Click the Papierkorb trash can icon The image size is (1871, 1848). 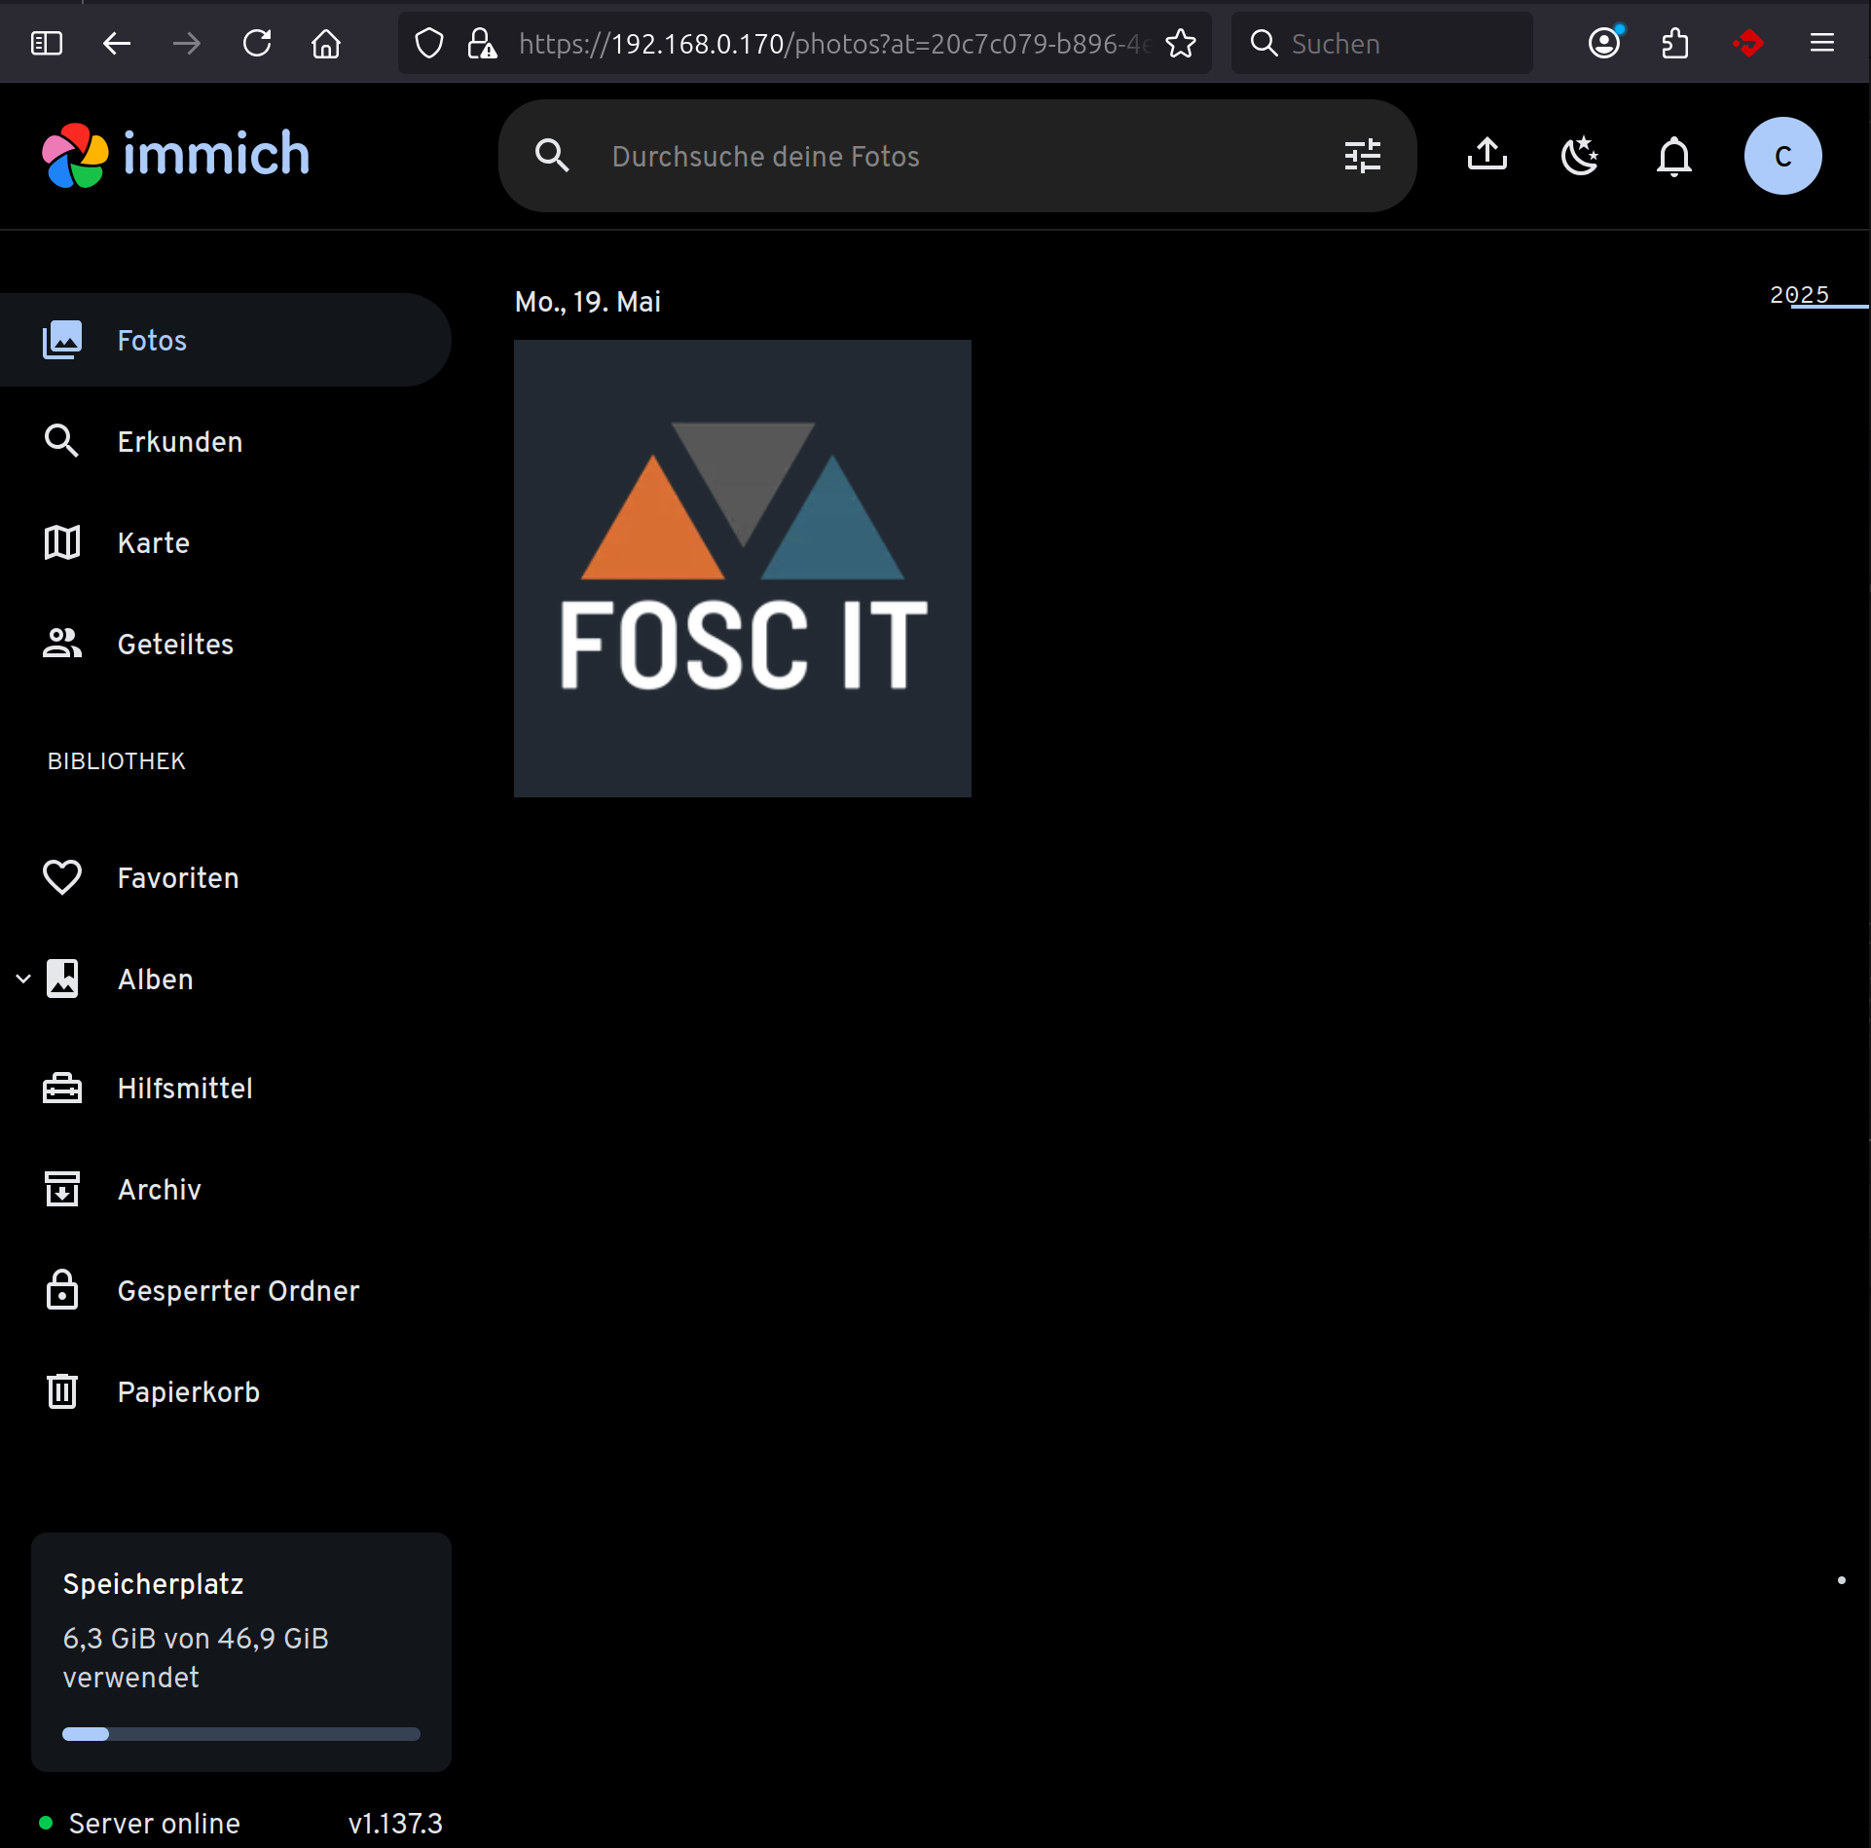(62, 1391)
